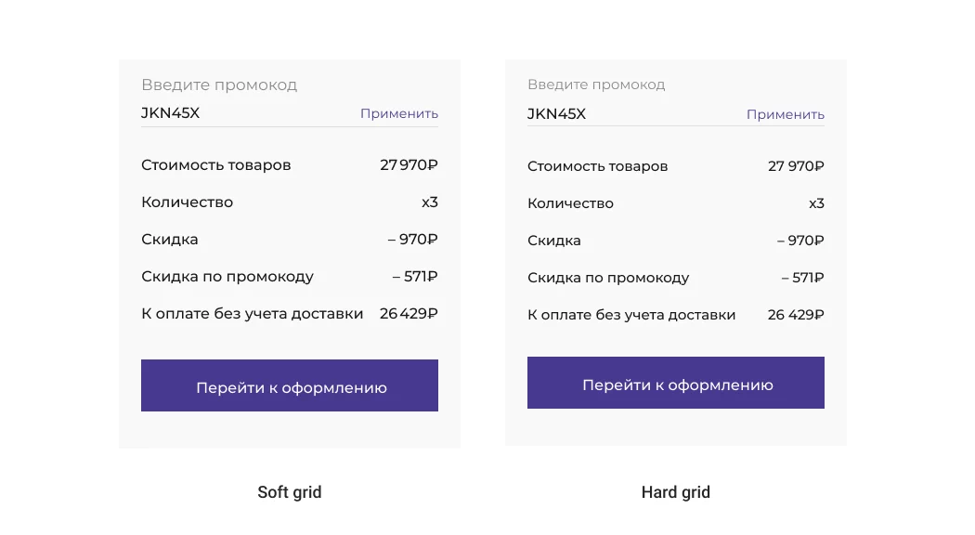
Task: Click 'Количество' label in Hard grid panel
Action: tap(570, 203)
